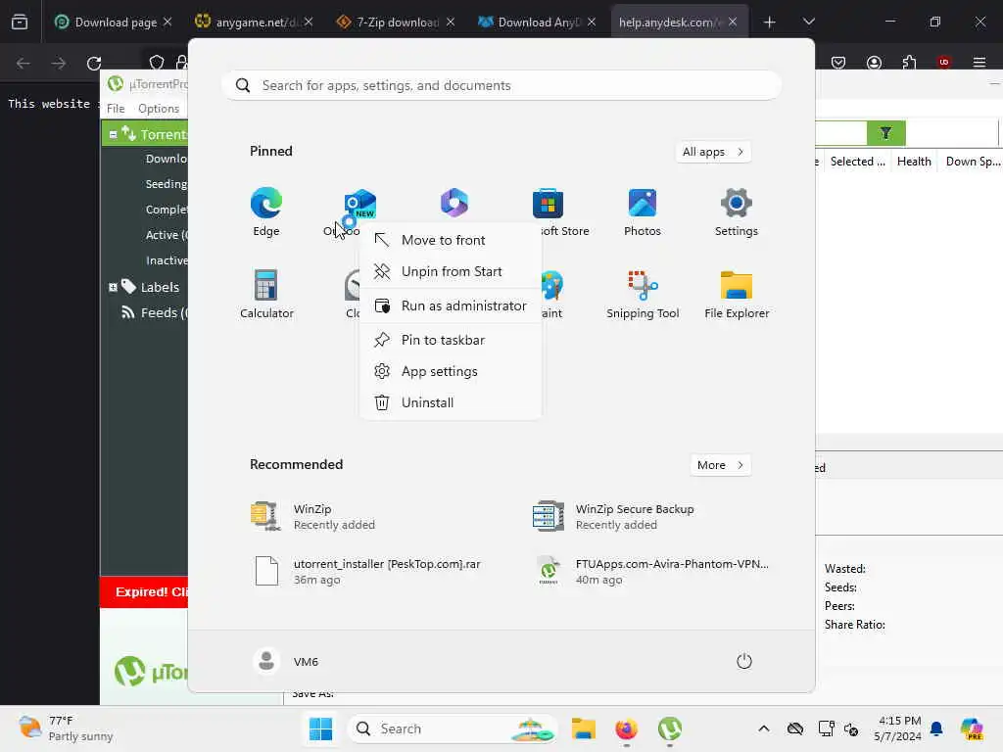Viewport: 1003px width, 752px height.
Task: Open Firefox account icon
Action: (x=874, y=62)
